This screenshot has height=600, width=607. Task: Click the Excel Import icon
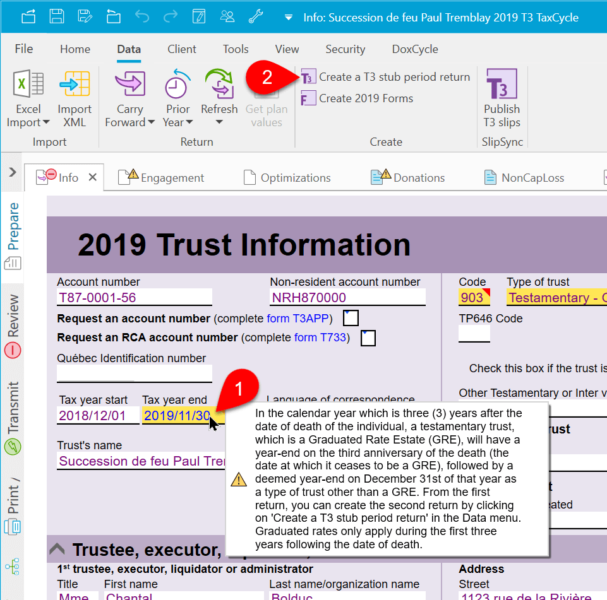coord(28,83)
